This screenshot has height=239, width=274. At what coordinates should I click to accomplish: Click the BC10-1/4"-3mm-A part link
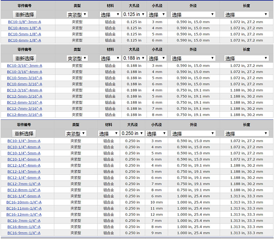pos(24,141)
